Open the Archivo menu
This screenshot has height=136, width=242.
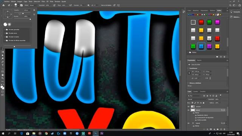(x=7, y=2)
